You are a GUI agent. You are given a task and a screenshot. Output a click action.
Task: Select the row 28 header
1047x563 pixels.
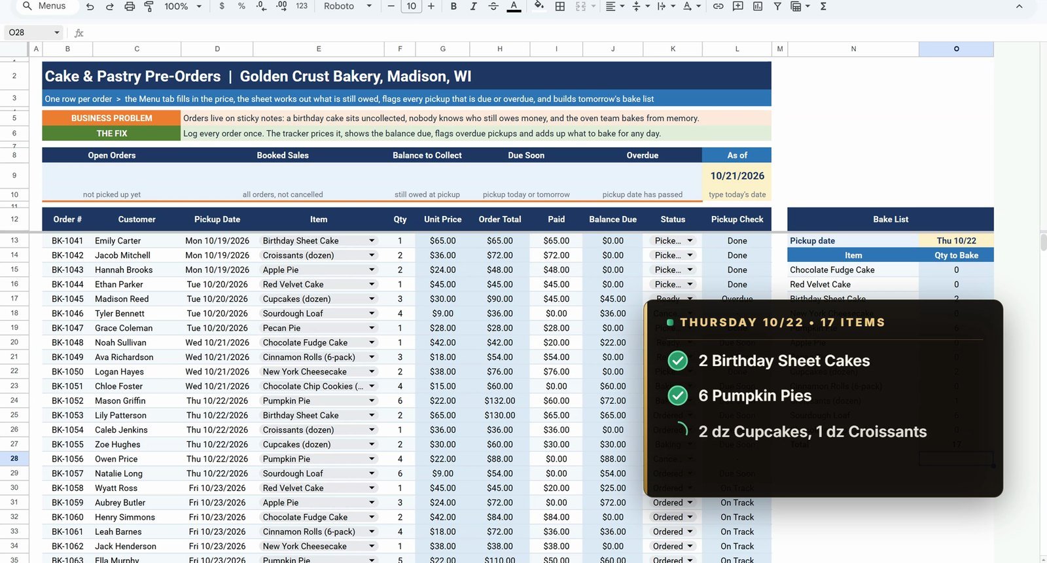point(14,459)
